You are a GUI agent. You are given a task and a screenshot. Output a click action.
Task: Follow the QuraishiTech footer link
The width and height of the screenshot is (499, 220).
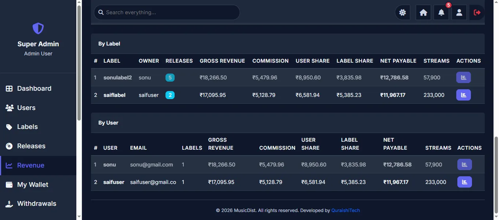[x=345, y=210]
